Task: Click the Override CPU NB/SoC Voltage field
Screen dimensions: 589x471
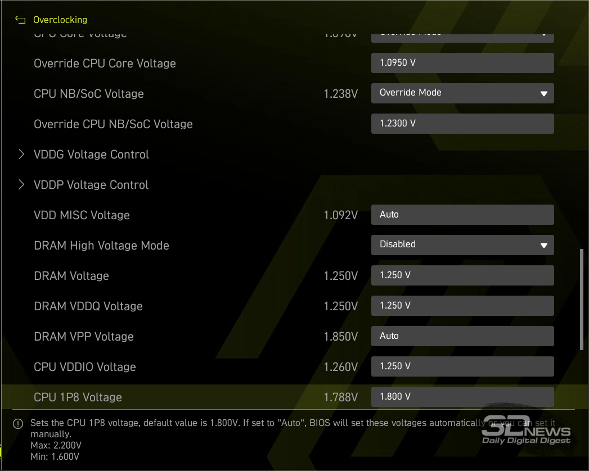Action: click(462, 123)
